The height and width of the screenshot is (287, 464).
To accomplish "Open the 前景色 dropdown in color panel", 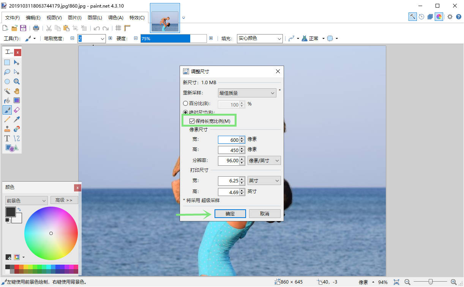I will [26, 201].
